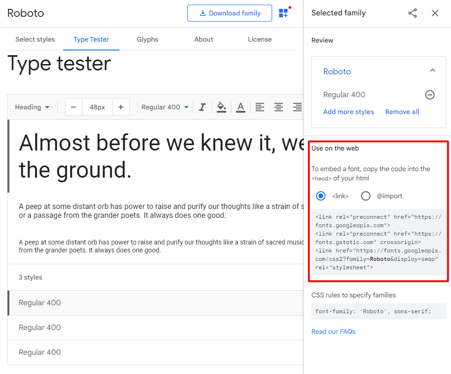
Task: Open the selected families grid icon
Action: click(284, 13)
